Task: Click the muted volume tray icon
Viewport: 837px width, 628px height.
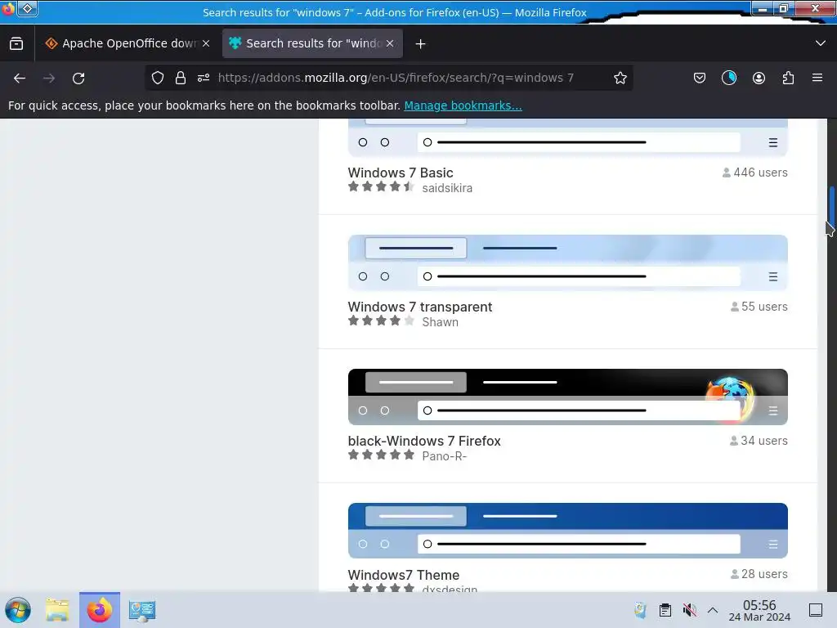Action: tap(689, 610)
